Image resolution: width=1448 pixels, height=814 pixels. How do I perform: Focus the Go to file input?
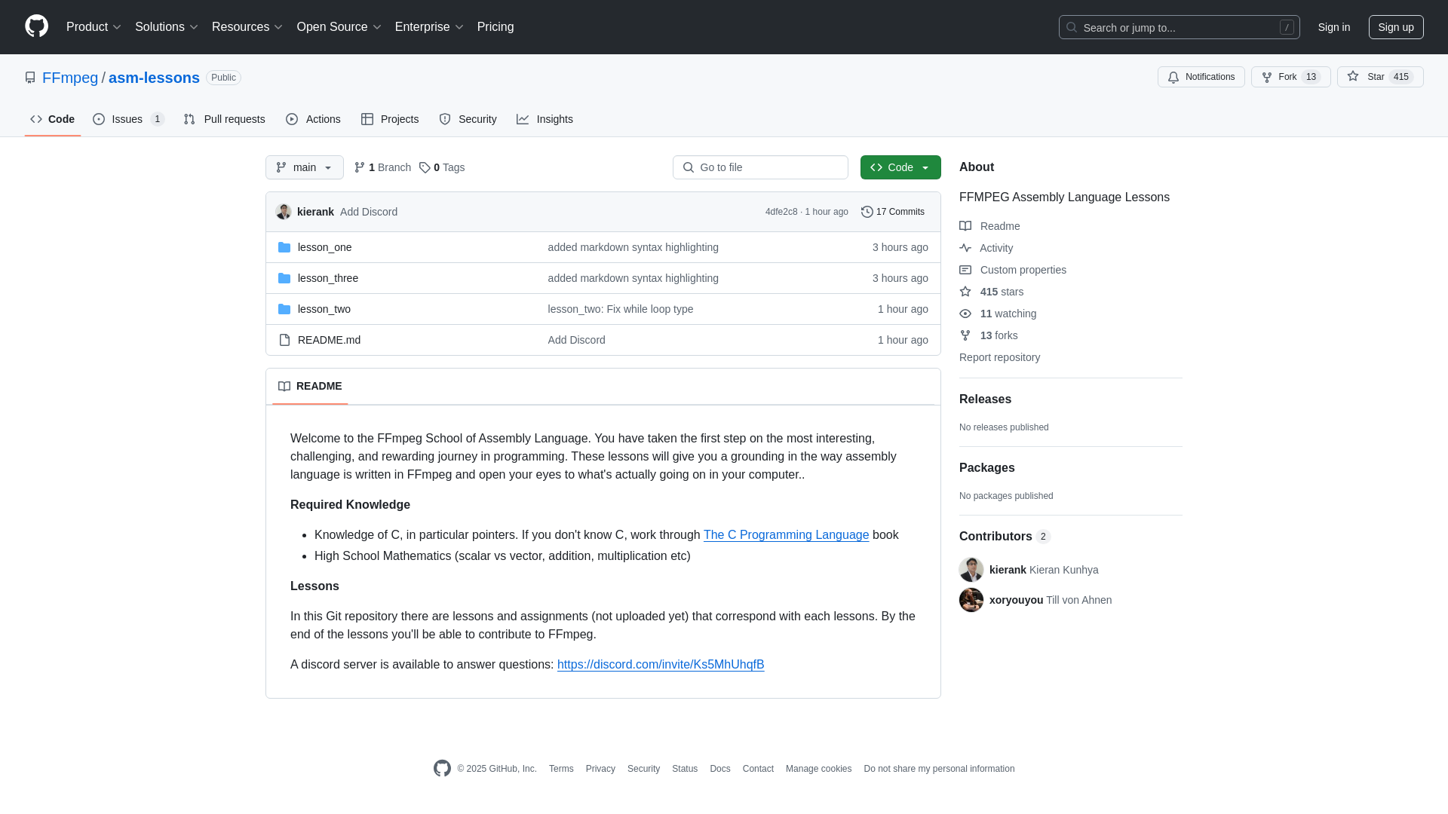760,167
